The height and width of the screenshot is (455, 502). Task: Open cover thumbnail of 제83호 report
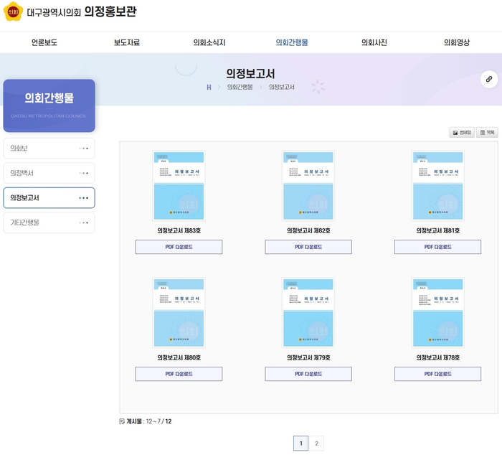click(179, 186)
